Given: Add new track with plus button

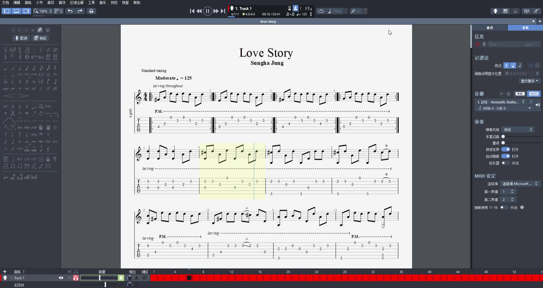Looking at the screenshot, I should coord(5,272).
